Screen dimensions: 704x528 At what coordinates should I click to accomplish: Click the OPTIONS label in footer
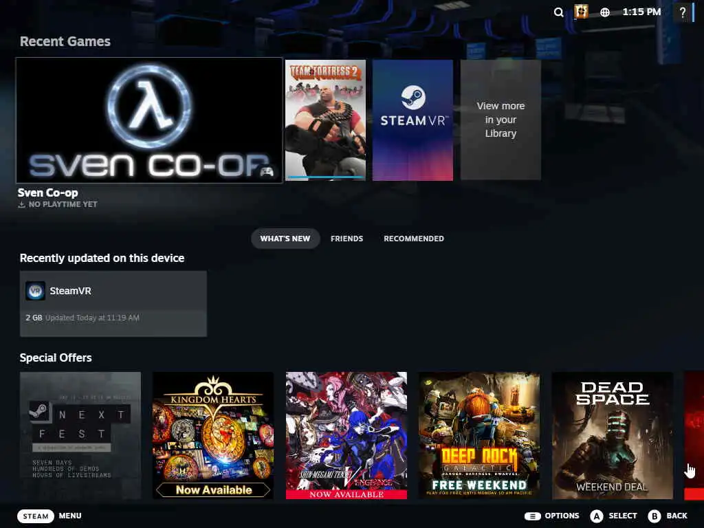562,516
